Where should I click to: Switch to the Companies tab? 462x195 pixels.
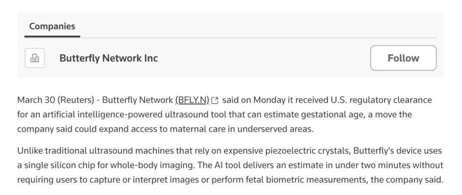click(x=52, y=26)
